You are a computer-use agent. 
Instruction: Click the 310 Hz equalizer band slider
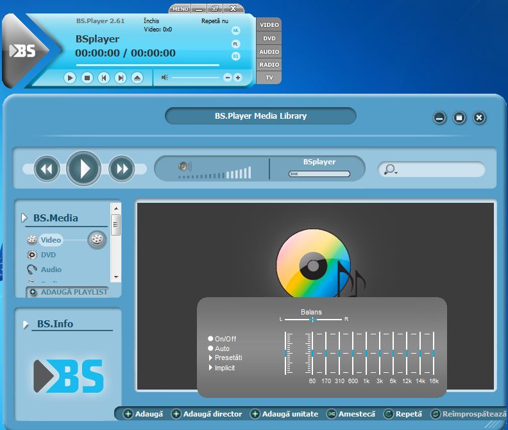point(339,354)
